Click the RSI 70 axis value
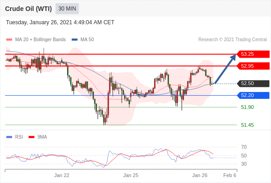The width and height of the screenshot is (271, 183). [x=244, y=147]
